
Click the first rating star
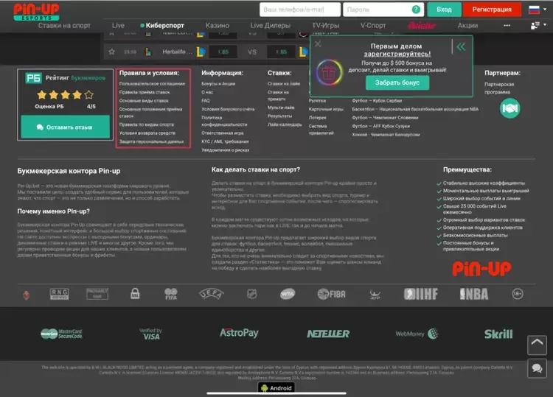point(42,94)
